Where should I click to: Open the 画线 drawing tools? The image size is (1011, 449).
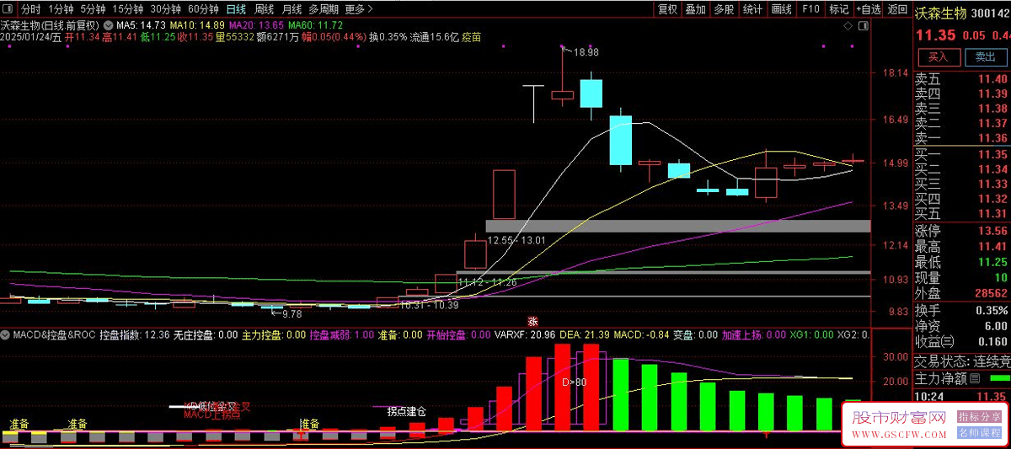click(x=782, y=9)
